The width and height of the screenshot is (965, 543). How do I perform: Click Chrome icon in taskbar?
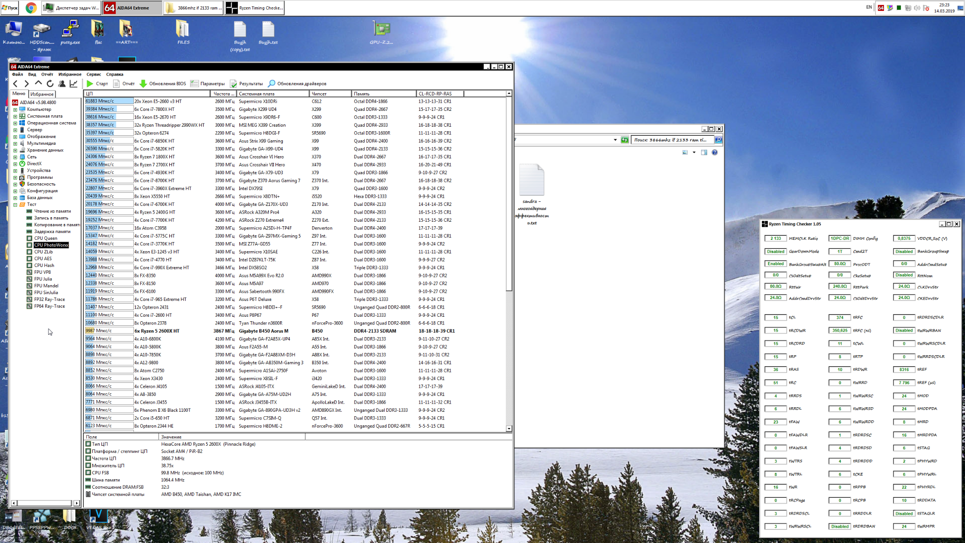31,8
